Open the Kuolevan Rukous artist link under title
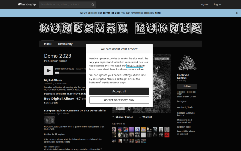The width and height of the screenshot is (241, 151). 57,61
